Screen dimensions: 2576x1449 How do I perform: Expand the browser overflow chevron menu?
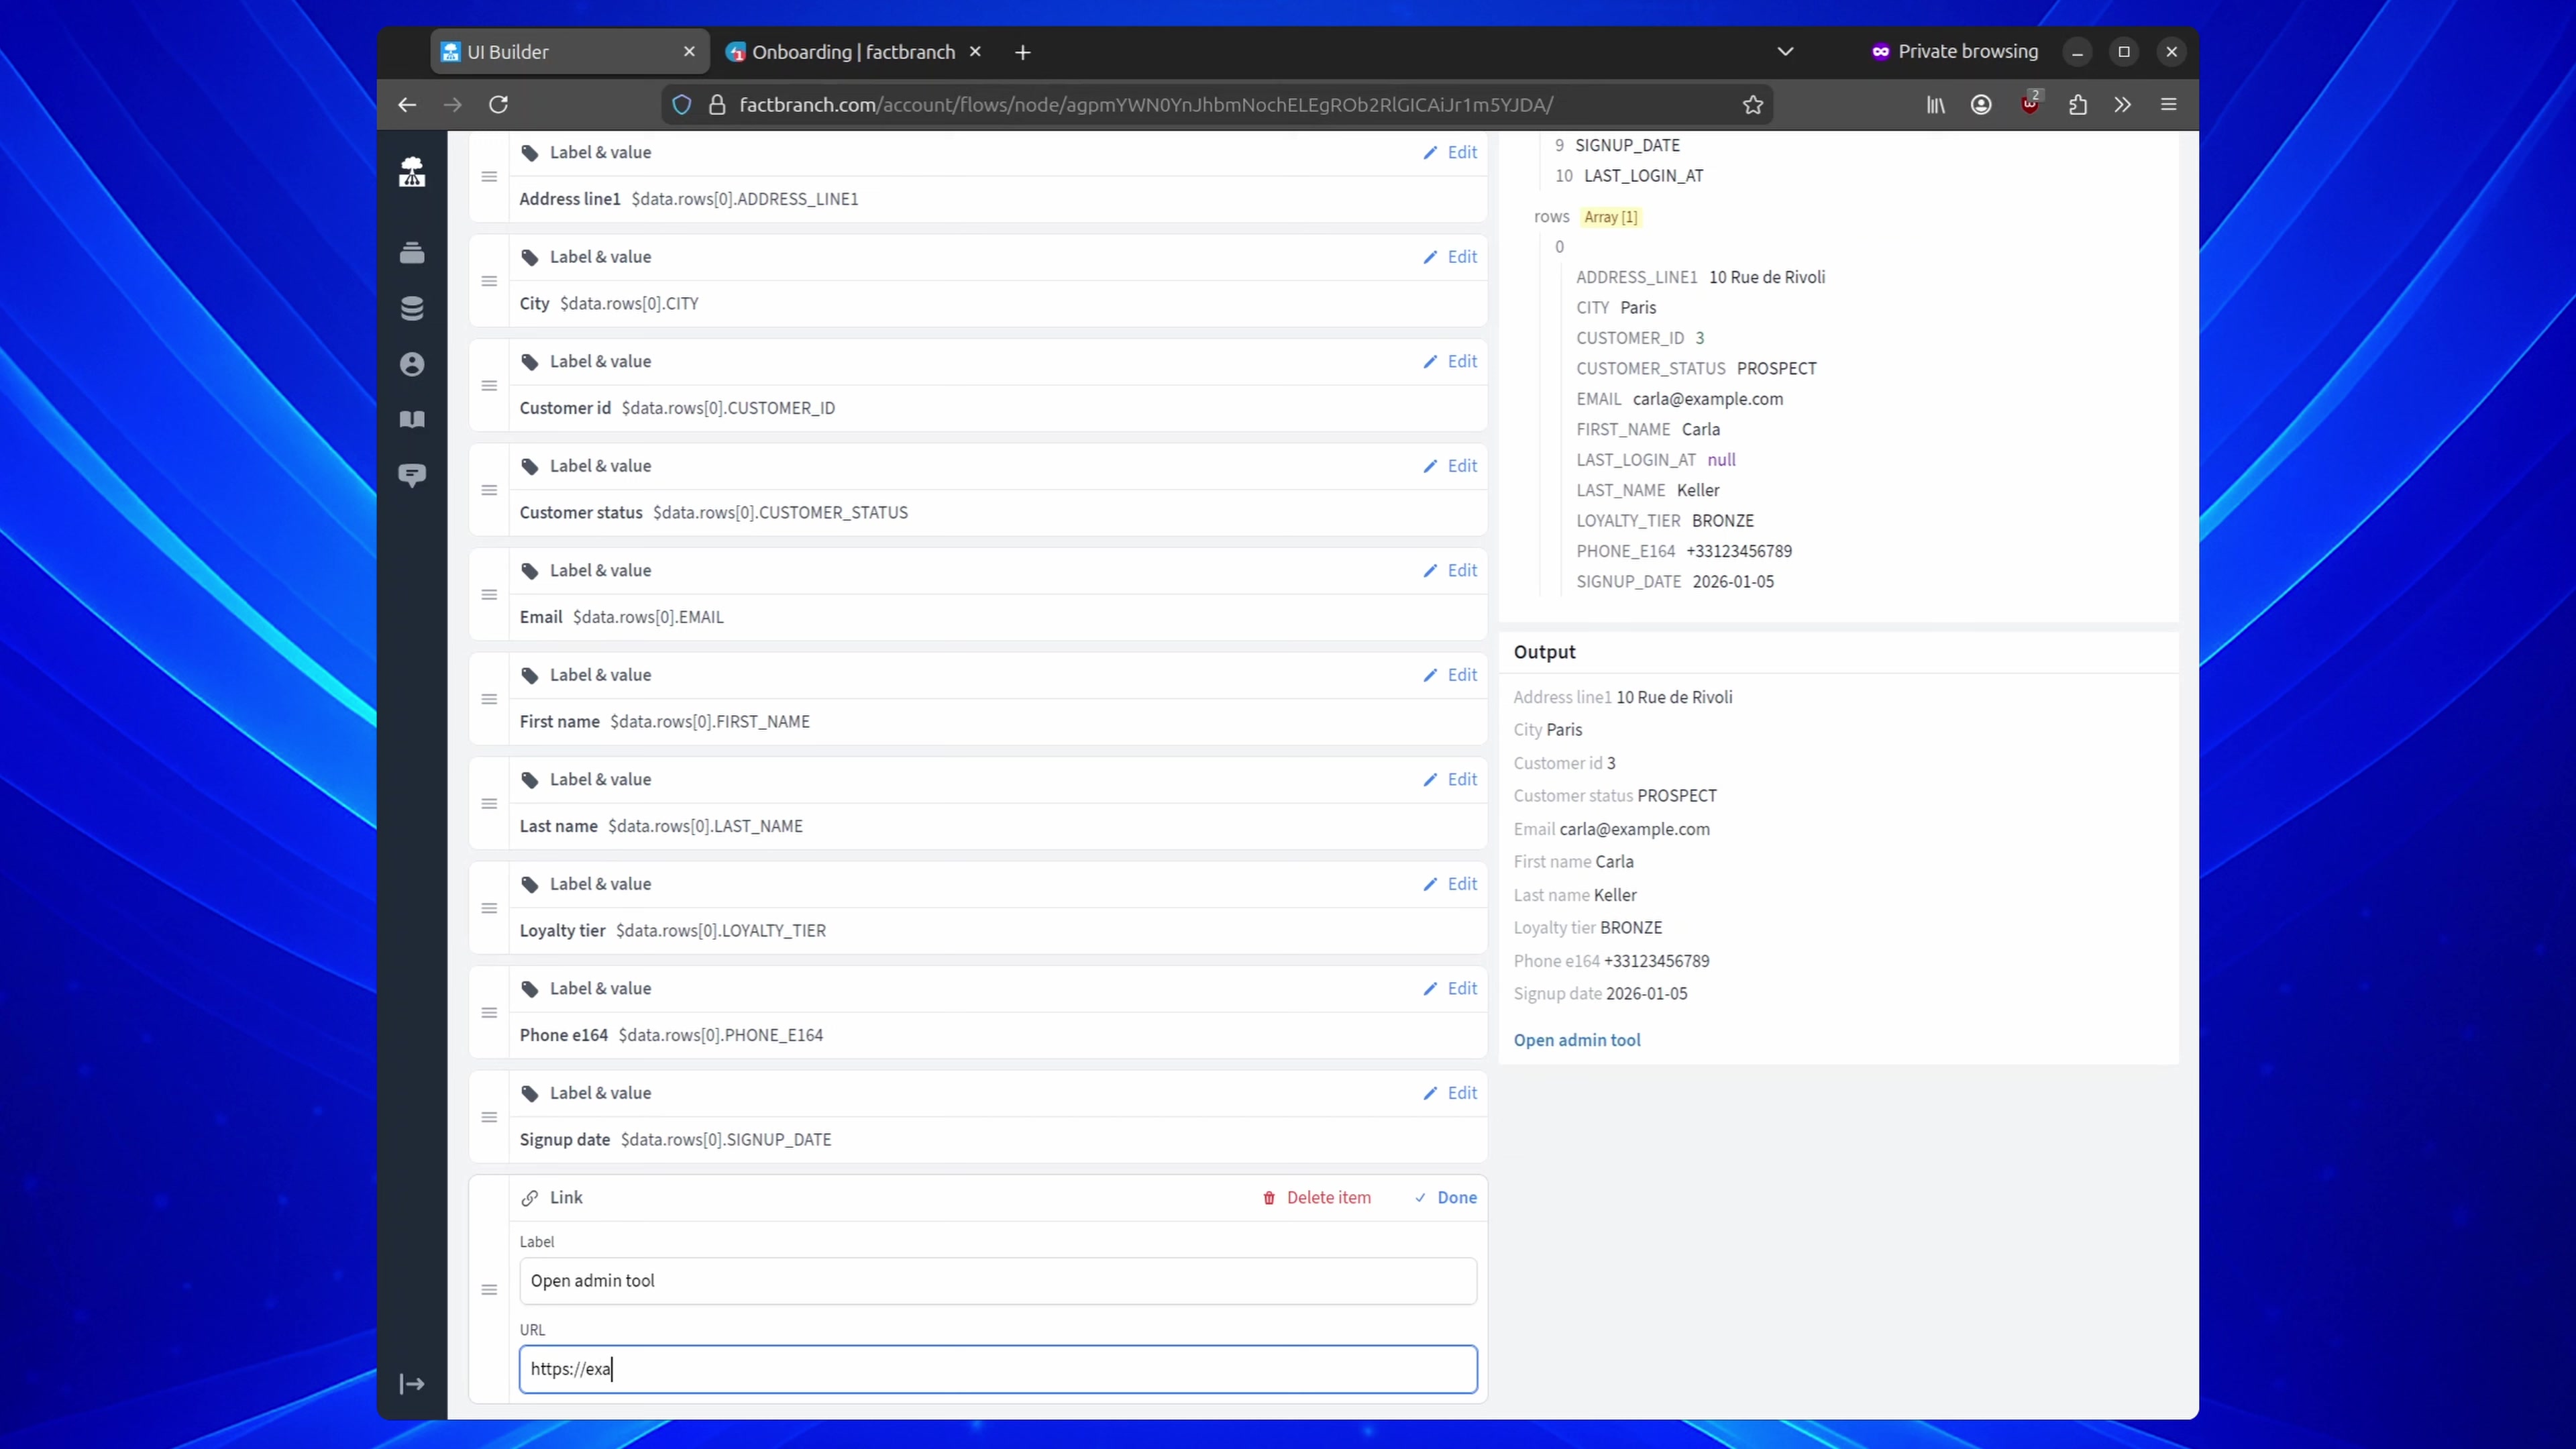(2122, 105)
